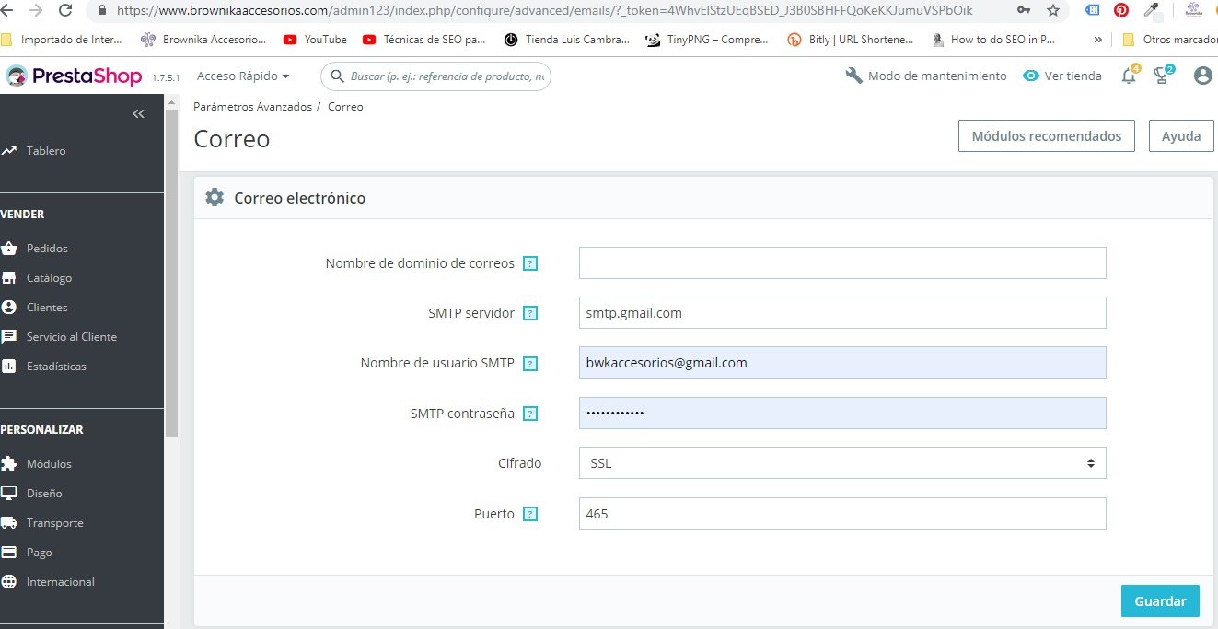Reload the page with the refresh icon
The image size is (1218, 629).
click(65, 10)
